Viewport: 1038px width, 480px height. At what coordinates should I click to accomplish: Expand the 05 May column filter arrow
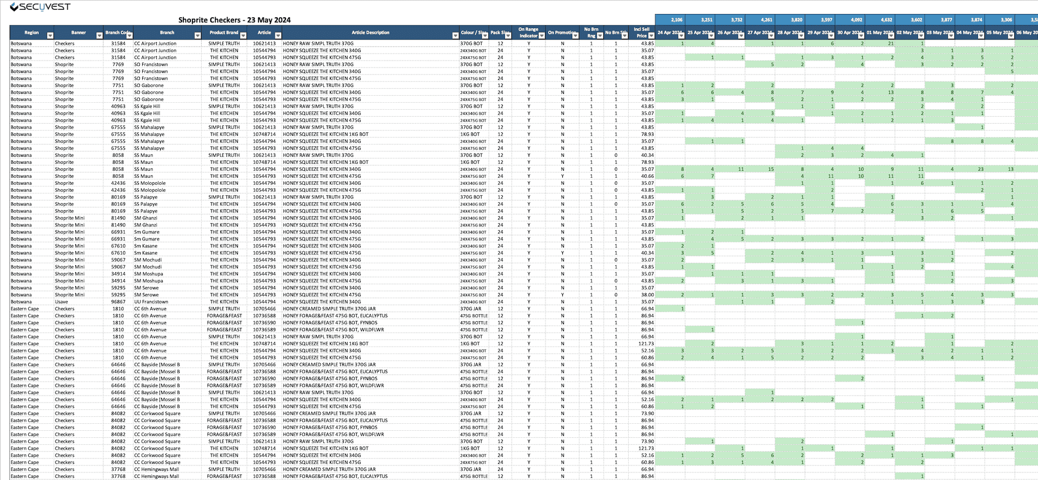pos(1011,36)
